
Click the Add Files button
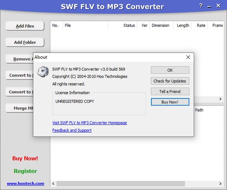25,26
